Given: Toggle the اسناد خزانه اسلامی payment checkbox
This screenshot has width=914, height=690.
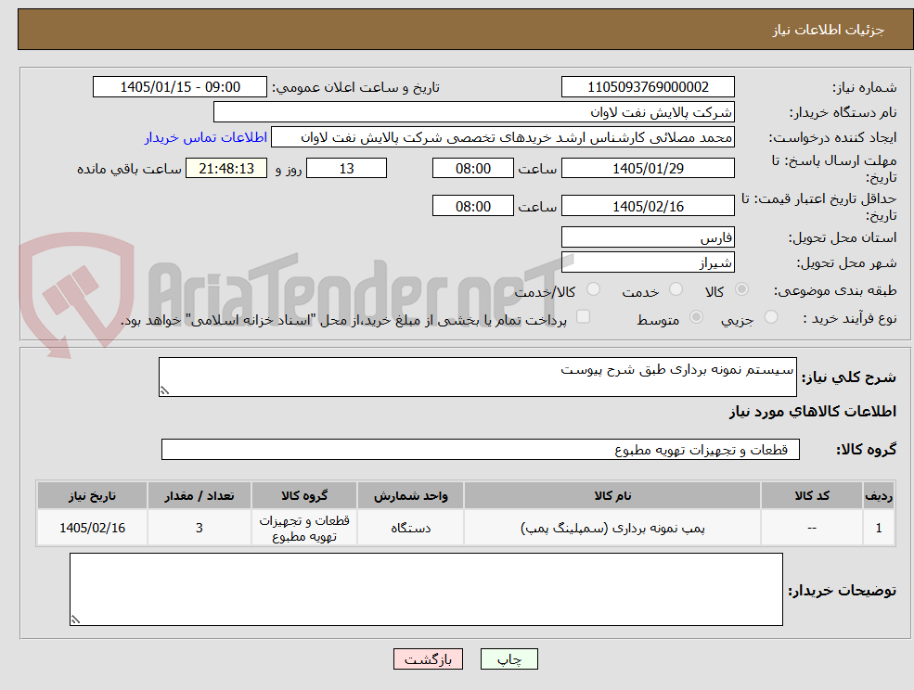Looking at the screenshot, I should tap(583, 316).
